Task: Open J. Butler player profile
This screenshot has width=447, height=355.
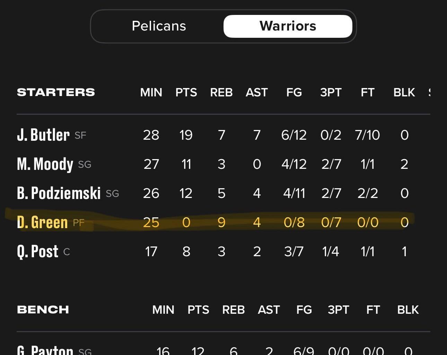Action: pos(43,135)
